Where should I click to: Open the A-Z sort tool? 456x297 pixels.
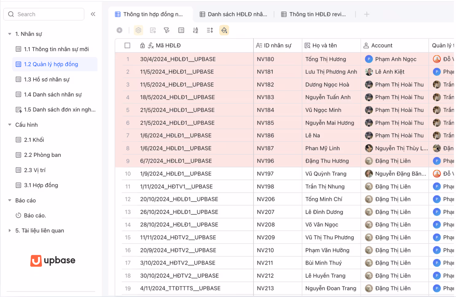(x=195, y=30)
